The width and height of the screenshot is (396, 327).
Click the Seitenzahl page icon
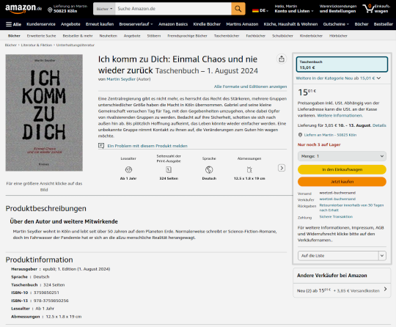[x=169, y=169]
